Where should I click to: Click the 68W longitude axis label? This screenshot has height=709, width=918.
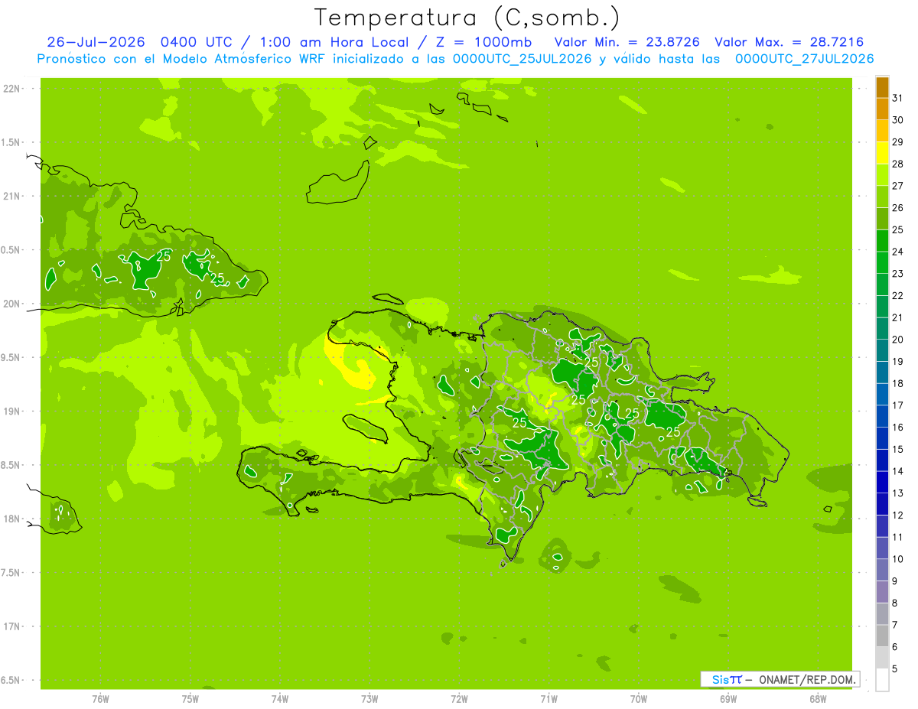(x=818, y=699)
